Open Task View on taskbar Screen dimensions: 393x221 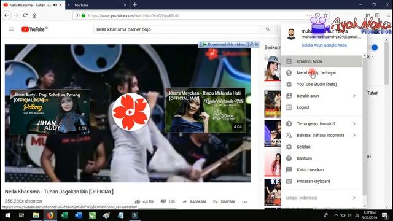point(21,215)
